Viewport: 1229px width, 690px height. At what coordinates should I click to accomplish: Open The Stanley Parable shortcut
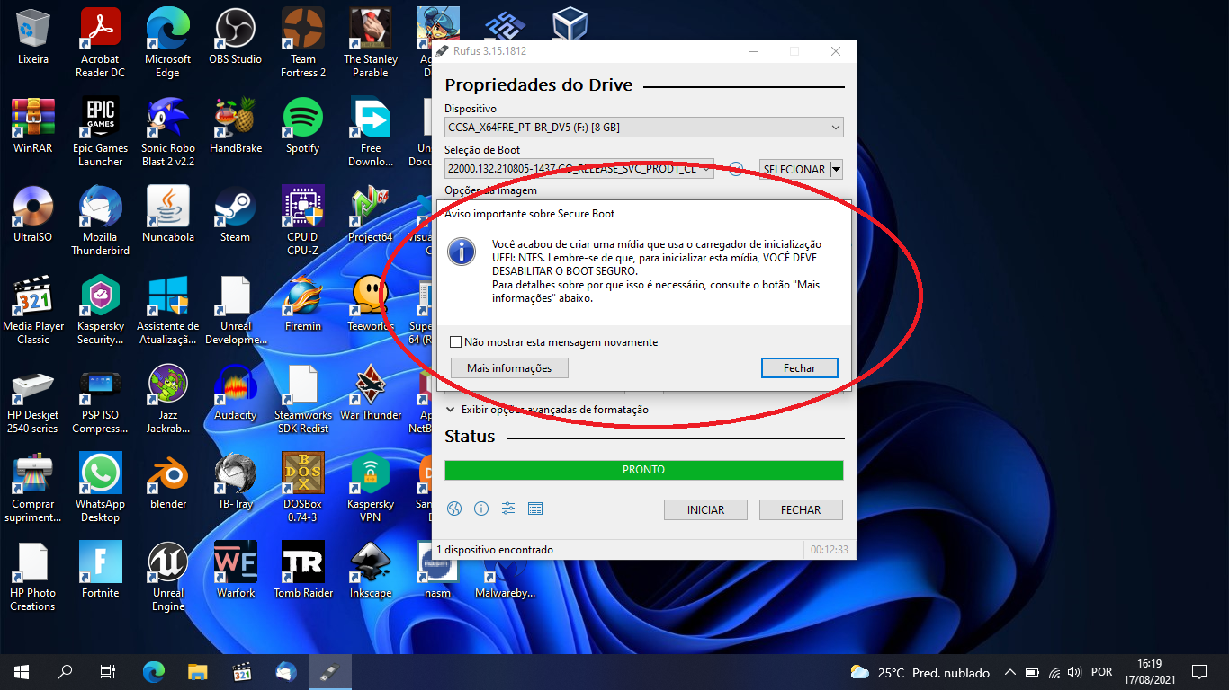click(x=371, y=43)
